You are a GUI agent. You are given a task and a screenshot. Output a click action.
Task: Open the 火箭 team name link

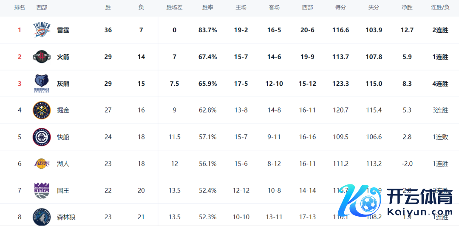coord(63,57)
